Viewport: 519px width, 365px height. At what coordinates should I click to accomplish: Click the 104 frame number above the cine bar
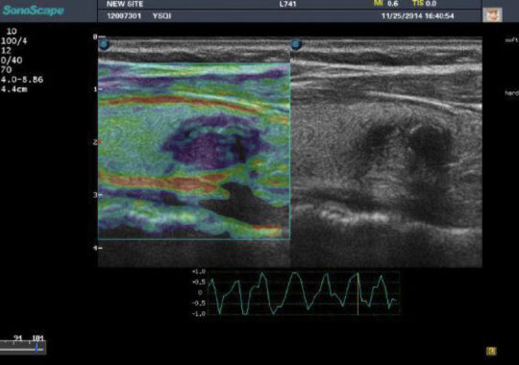37,338
